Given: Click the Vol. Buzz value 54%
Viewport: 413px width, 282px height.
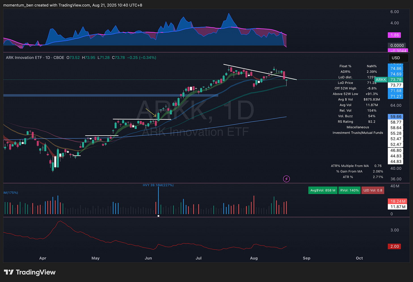Looking at the screenshot, I should [372, 116].
